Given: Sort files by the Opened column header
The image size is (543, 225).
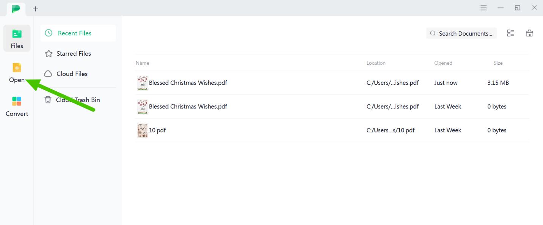Looking at the screenshot, I should coord(443,63).
